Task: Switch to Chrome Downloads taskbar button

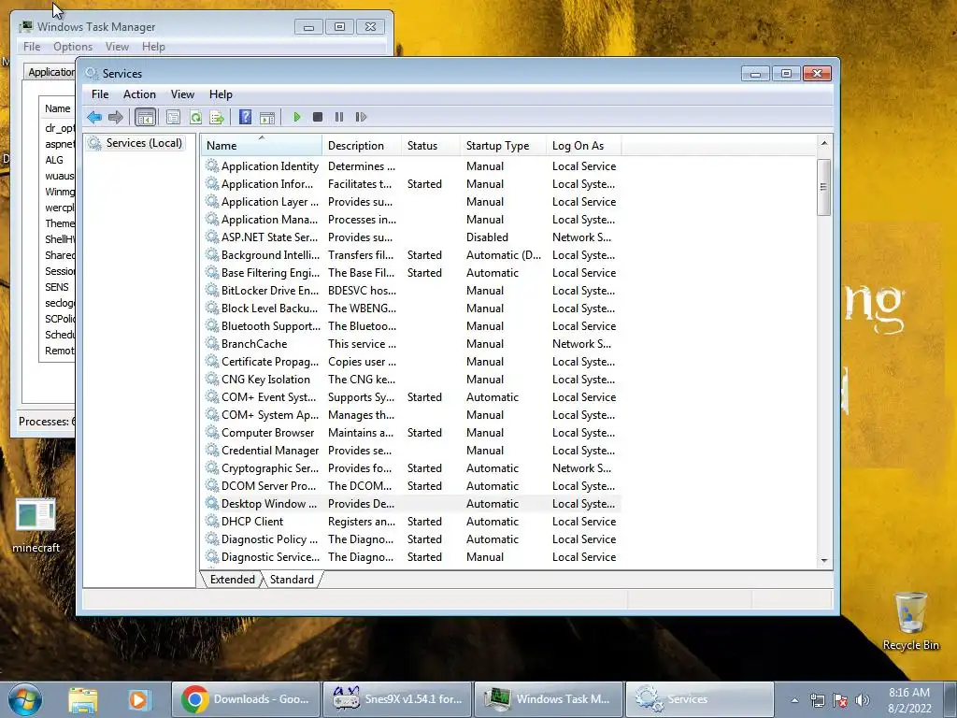Action: click(246, 699)
